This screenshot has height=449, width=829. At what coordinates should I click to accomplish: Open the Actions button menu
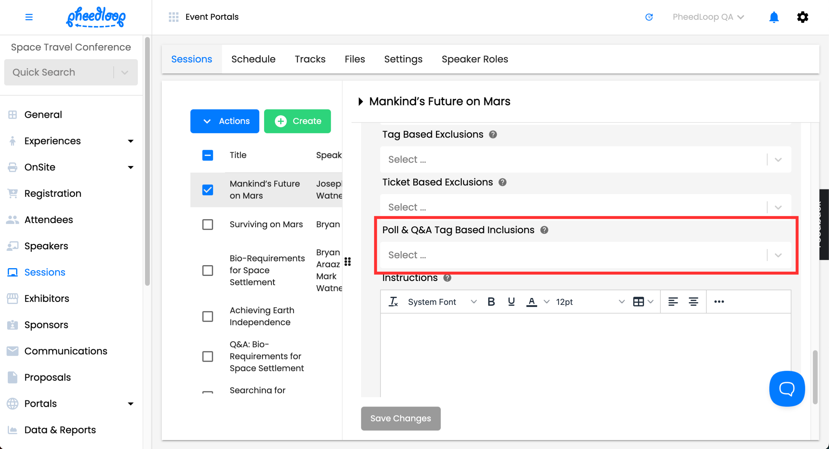tap(225, 121)
